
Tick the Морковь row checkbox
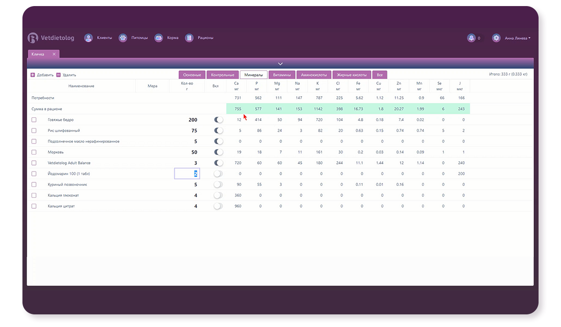click(x=34, y=152)
